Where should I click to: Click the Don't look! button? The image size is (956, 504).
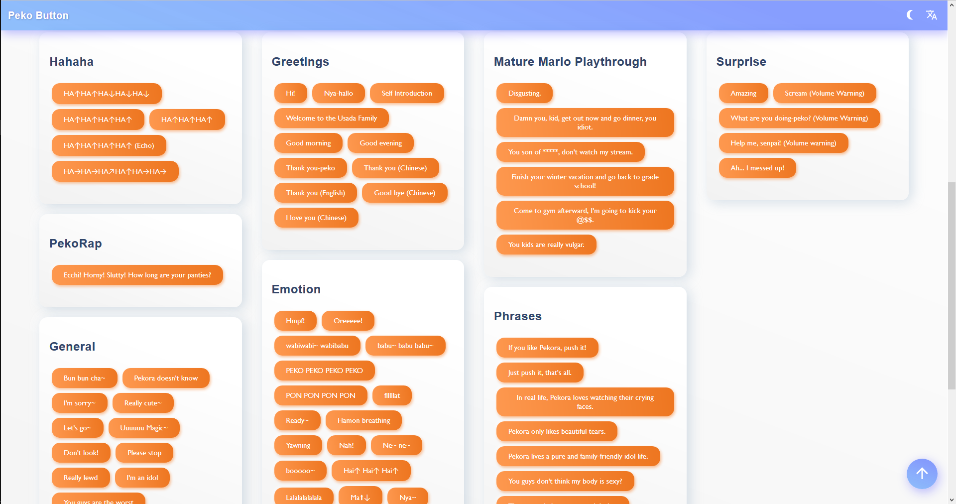[81, 453]
